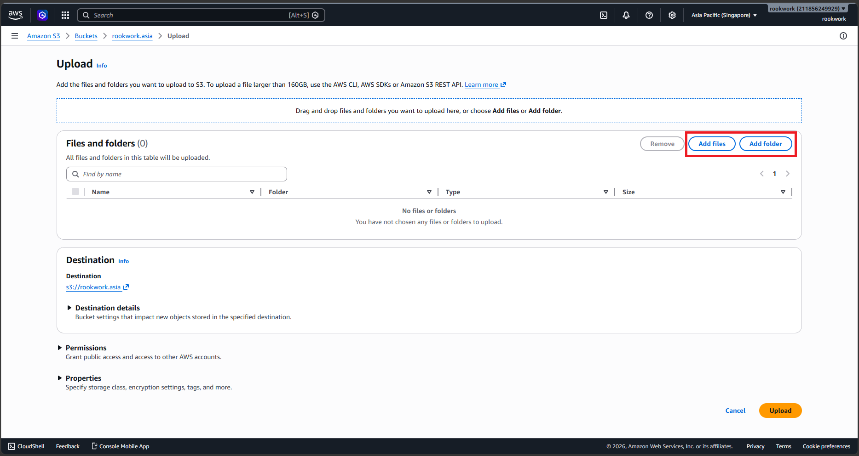Launch CloudShell from the top bar icon

(604, 15)
